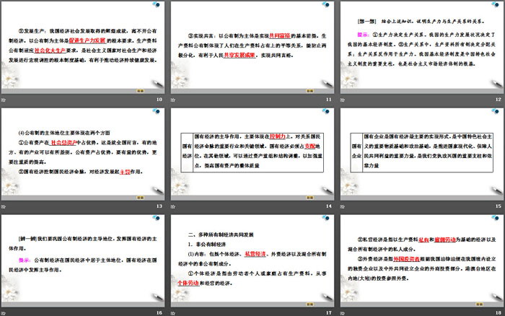
Task: Click the pen icon on slide 16
Action: [158, 297]
